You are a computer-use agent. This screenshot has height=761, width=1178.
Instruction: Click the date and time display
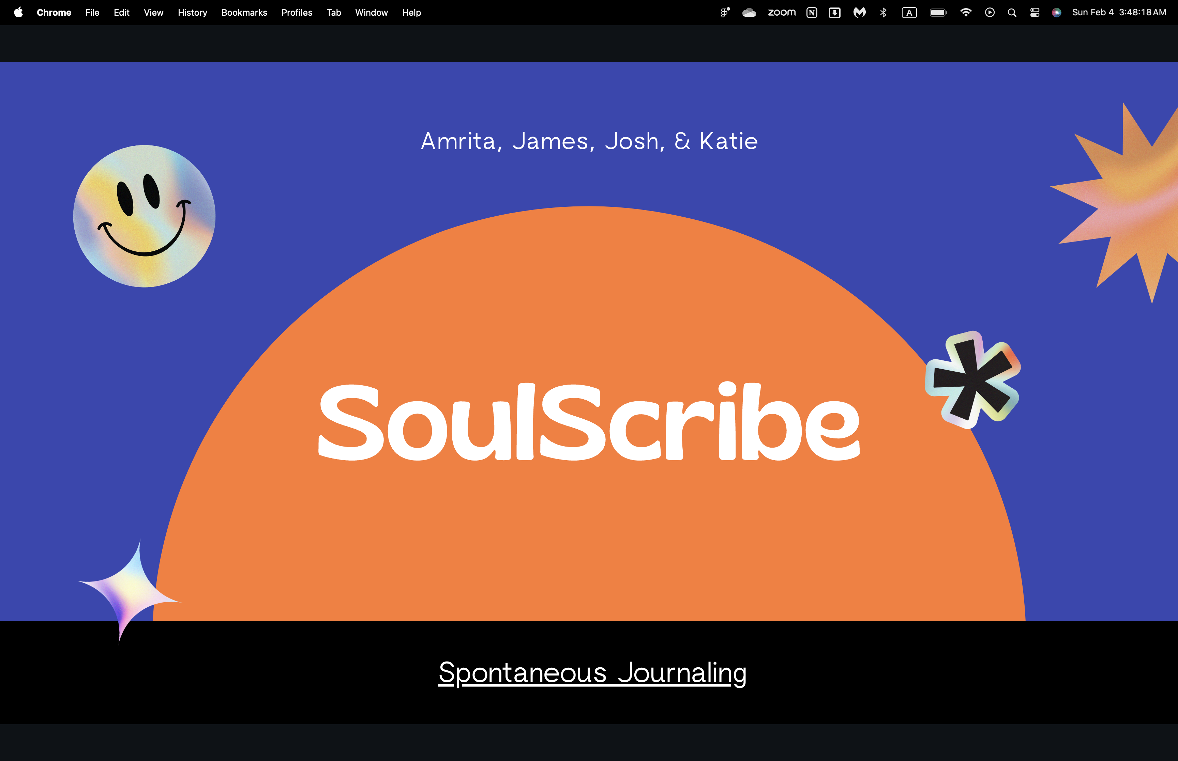click(x=1119, y=12)
